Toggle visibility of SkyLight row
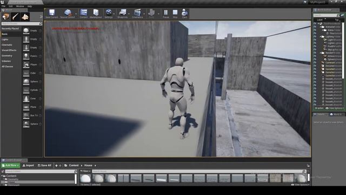Viewport: 346px width, 195px height. [315, 49]
